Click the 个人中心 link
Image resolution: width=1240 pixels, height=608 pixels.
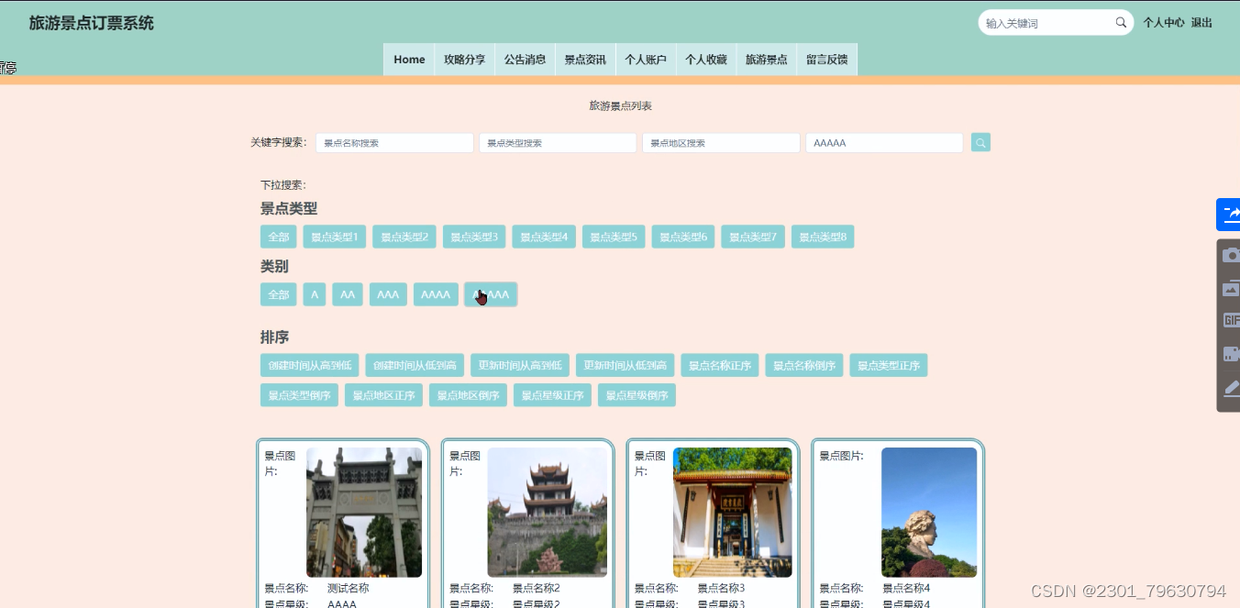(x=1164, y=23)
